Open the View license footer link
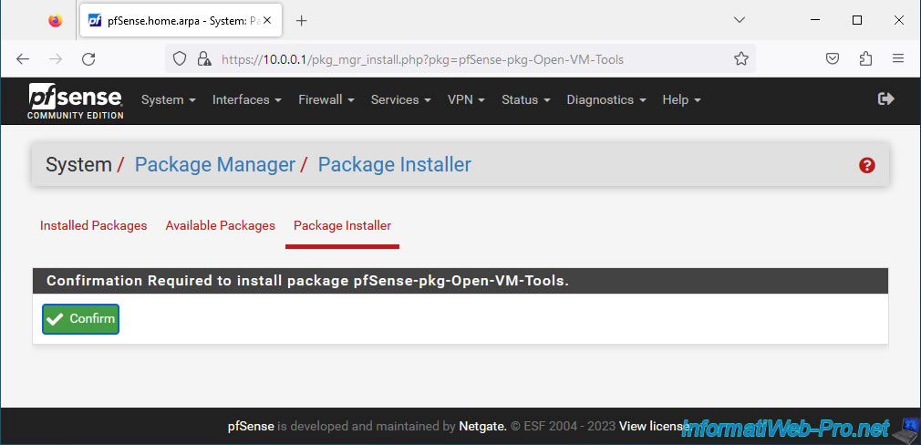This screenshot has width=921, height=445. click(x=655, y=426)
